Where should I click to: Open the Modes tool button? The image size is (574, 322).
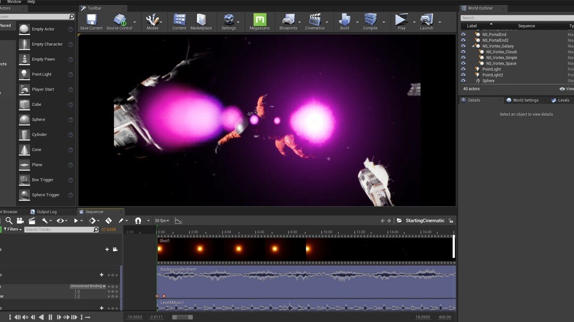[153, 22]
